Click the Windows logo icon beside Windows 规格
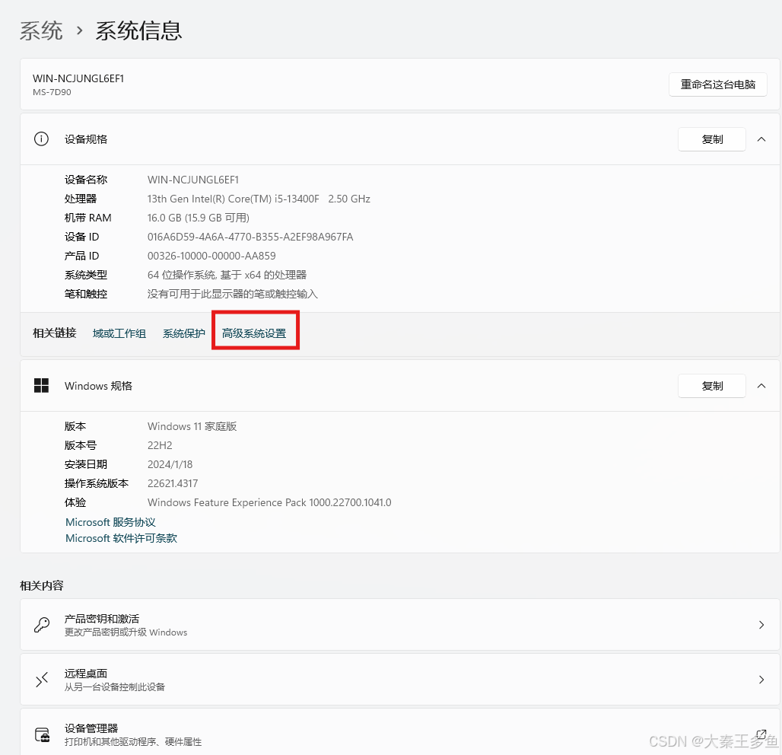Viewport: 782px width, 755px height. [x=41, y=386]
